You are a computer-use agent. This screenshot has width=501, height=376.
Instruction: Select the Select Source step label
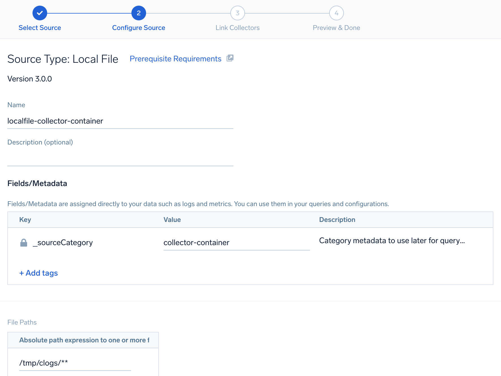(40, 27)
